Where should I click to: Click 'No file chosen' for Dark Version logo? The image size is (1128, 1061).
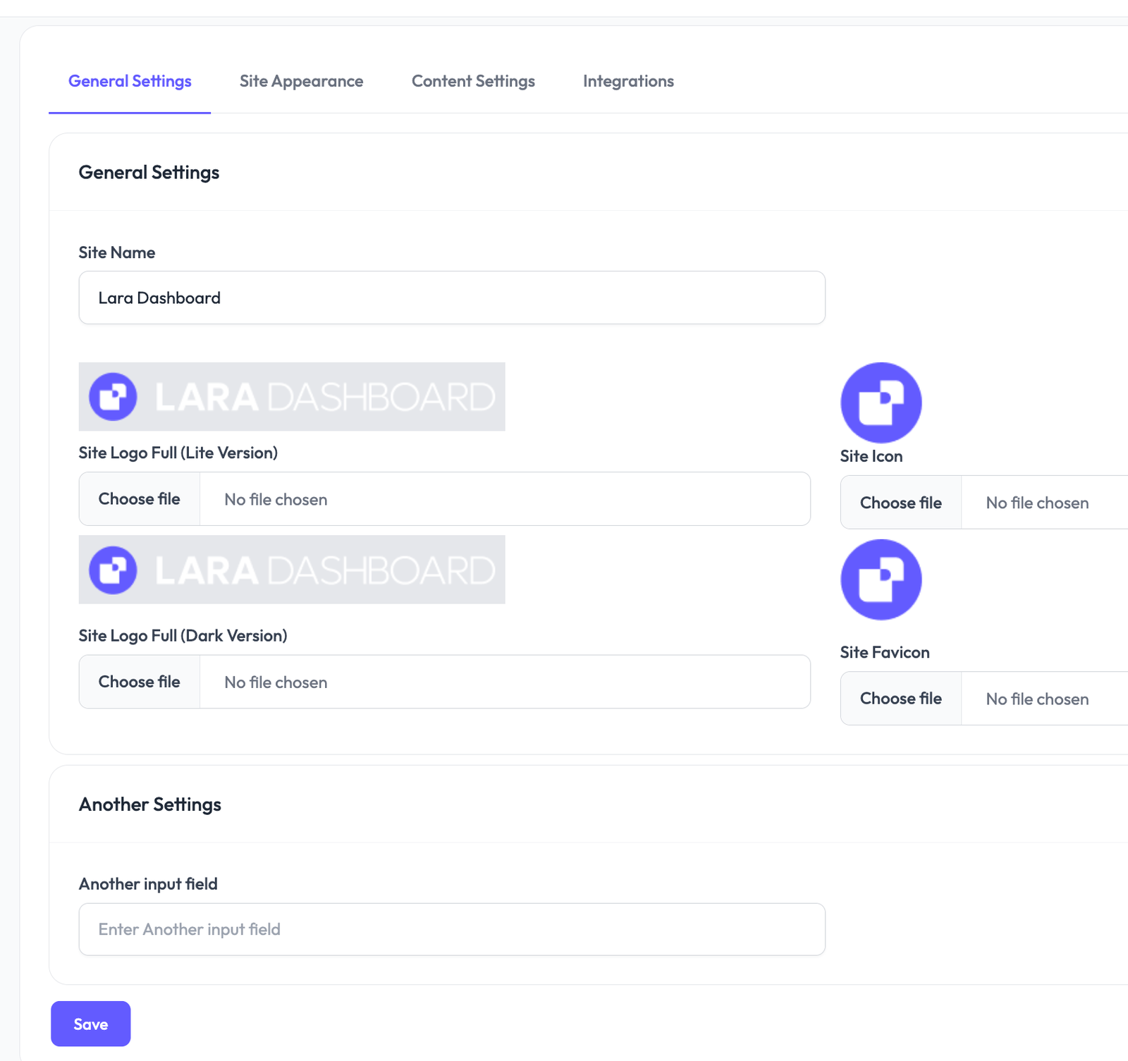tap(276, 682)
